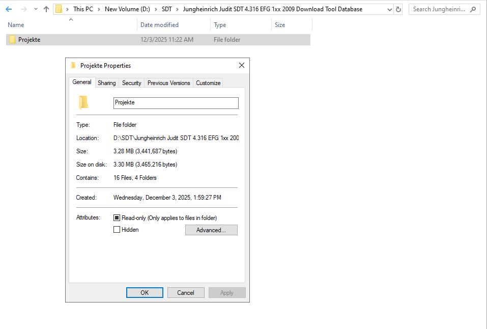The height and width of the screenshot is (329, 487).
Task: Sort by the Name column header
Action: point(71,25)
